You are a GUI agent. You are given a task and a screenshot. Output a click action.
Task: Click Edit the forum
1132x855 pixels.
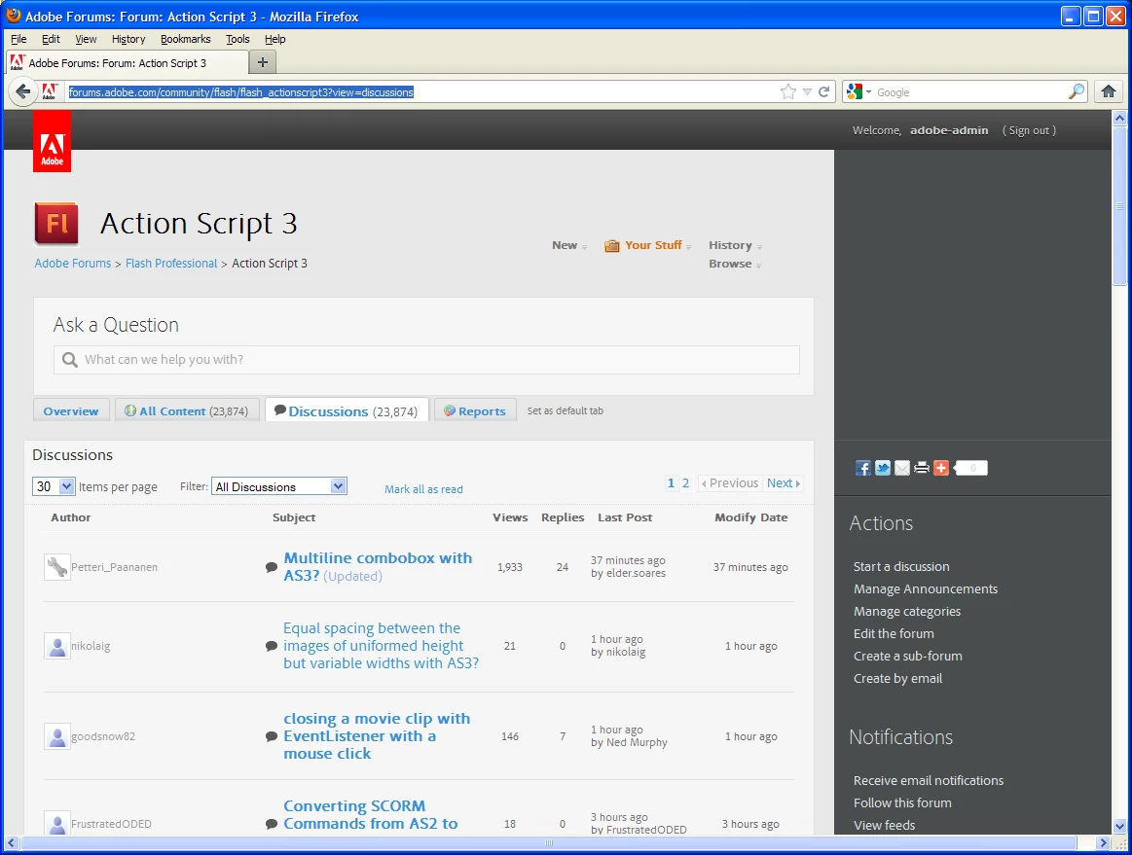click(x=894, y=633)
